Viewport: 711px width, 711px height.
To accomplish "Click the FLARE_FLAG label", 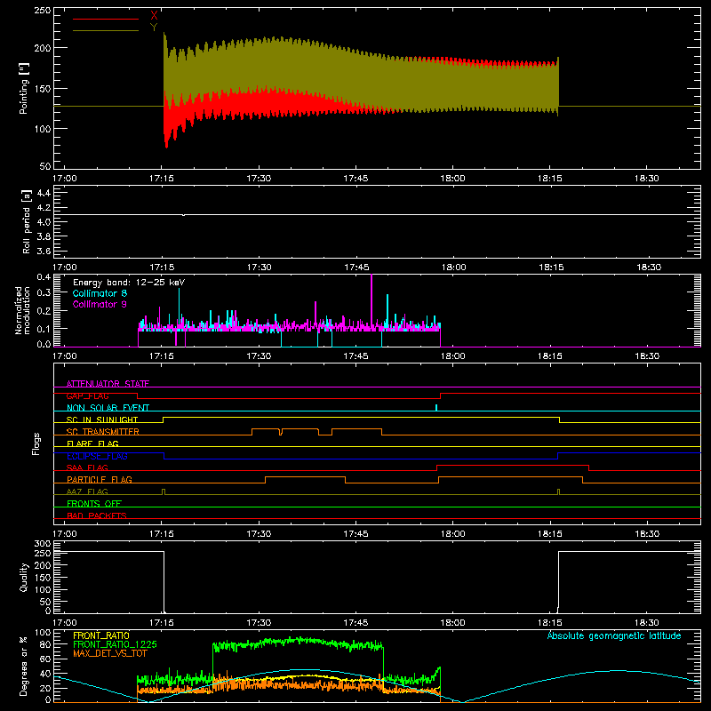I will pos(92,443).
